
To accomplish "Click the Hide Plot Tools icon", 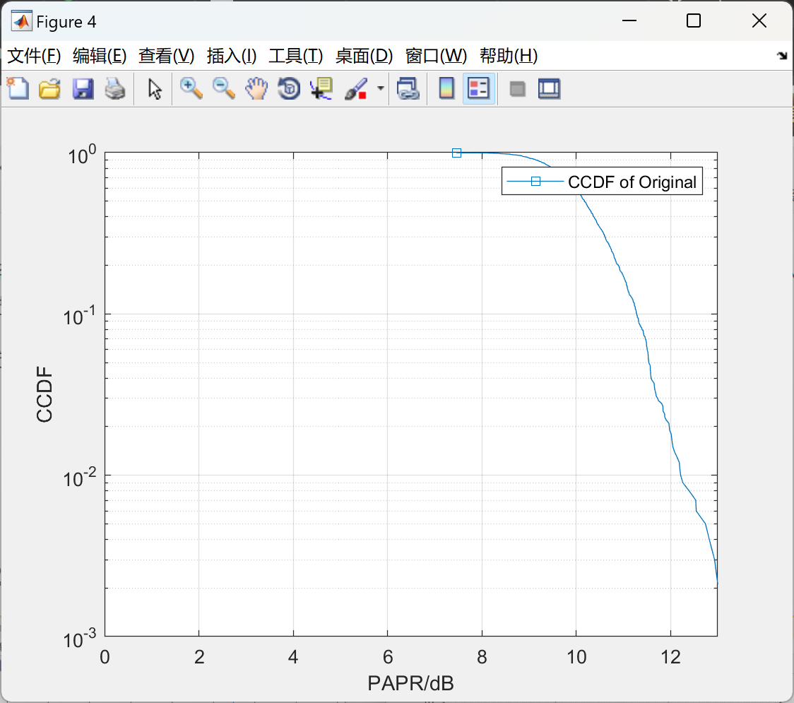I will click(517, 89).
